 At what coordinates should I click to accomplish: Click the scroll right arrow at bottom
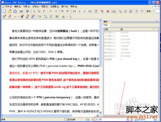pos(98,115)
